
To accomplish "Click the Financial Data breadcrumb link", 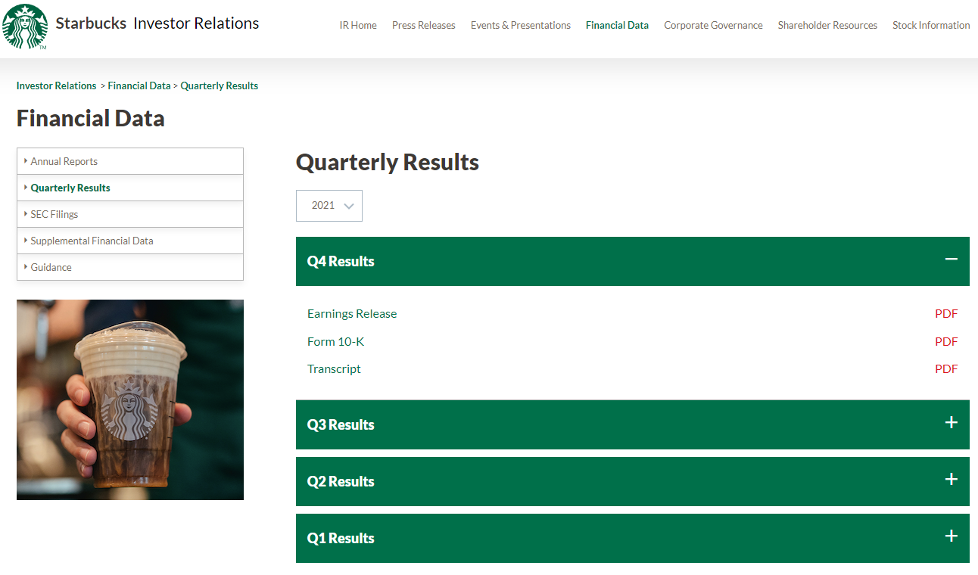I will pyautogui.click(x=139, y=85).
